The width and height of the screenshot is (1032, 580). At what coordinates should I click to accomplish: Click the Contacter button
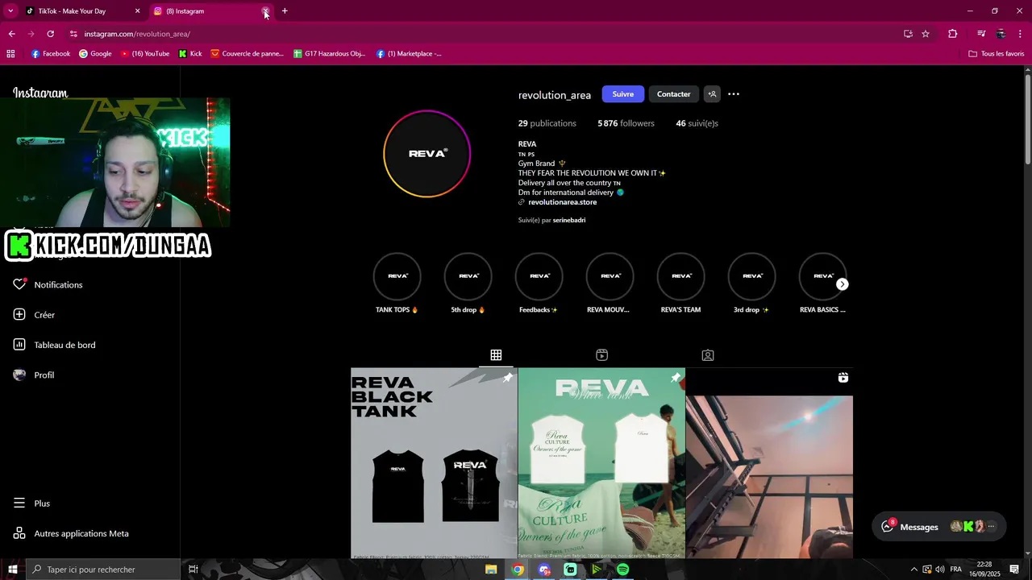click(674, 94)
